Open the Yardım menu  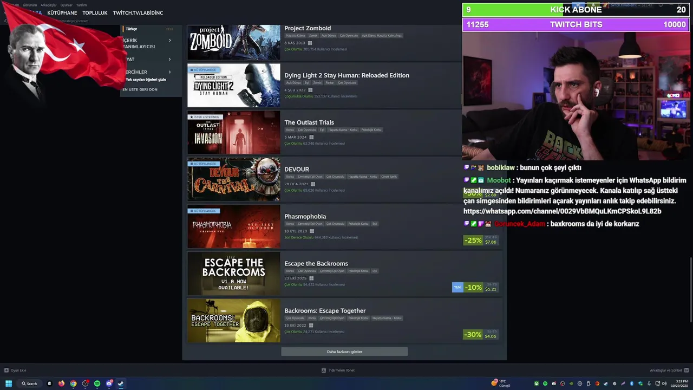[x=81, y=5]
